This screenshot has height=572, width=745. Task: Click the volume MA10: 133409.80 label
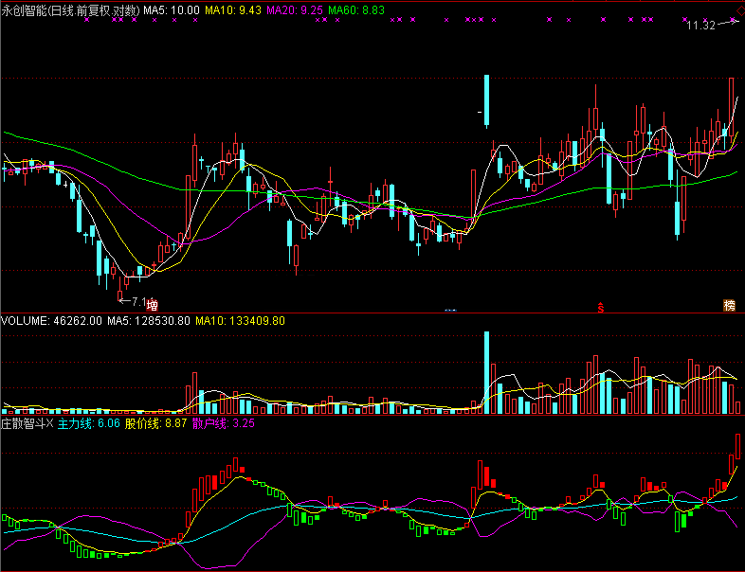[x=241, y=321]
